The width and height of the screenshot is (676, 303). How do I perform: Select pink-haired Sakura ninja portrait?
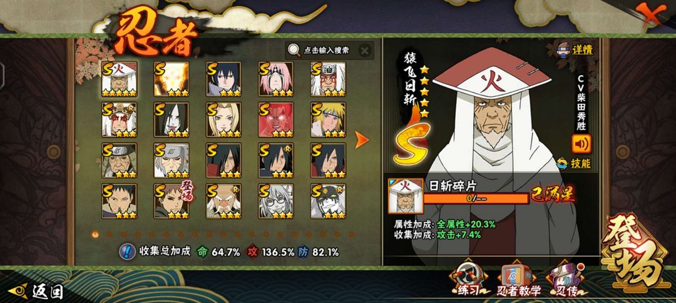[x=276, y=79]
